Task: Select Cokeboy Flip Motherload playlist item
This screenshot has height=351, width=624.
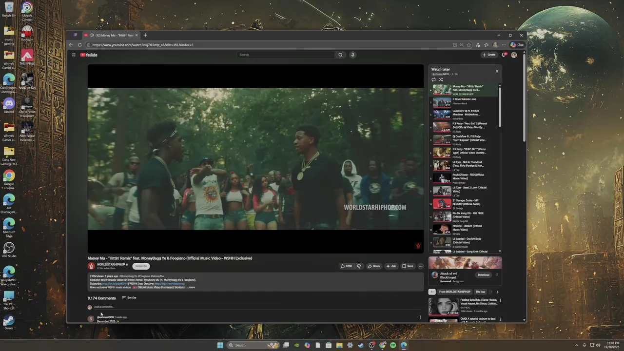Action: (463, 115)
